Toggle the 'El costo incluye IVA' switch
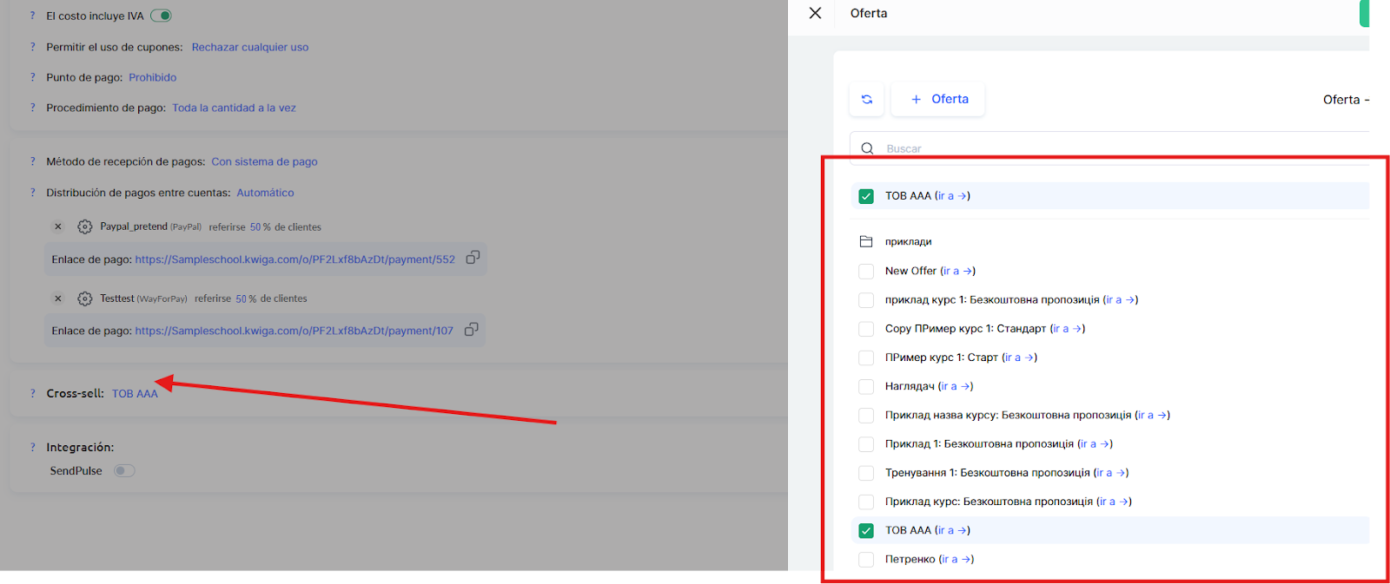Screen dimensions: 1390x584 [161, 16]
